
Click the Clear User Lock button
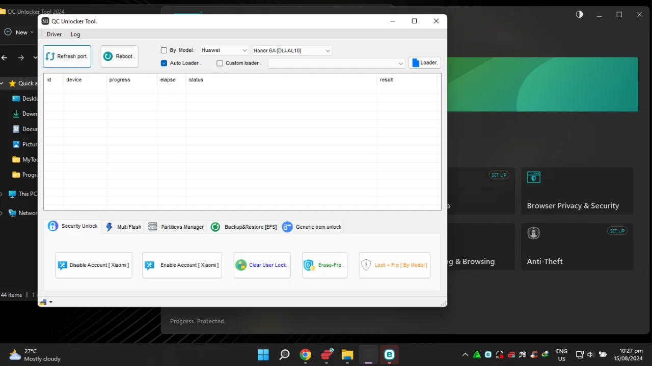[262, 265]
